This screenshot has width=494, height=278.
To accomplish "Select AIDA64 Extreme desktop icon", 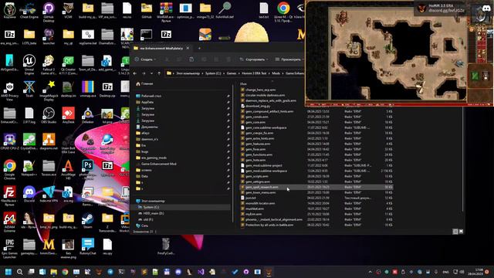I will click(9, 222).
